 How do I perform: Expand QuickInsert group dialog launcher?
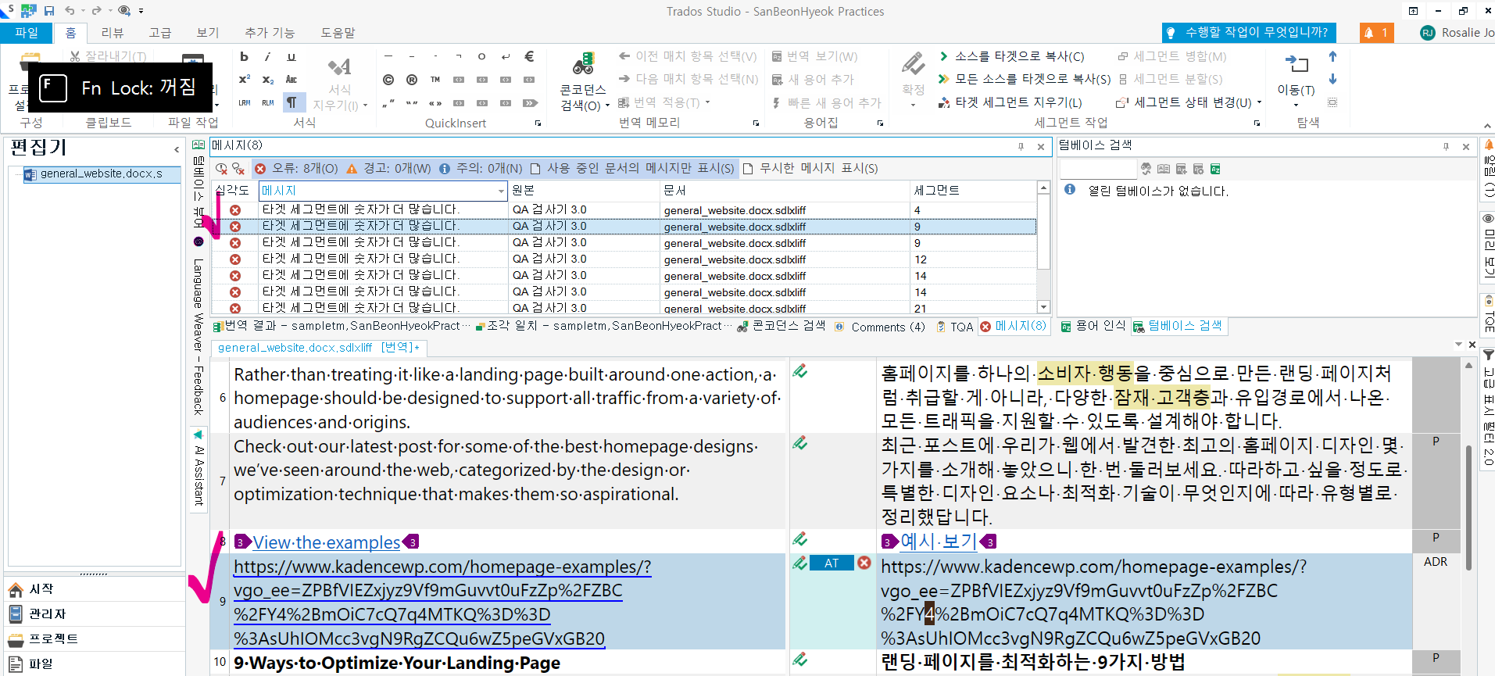538,123
